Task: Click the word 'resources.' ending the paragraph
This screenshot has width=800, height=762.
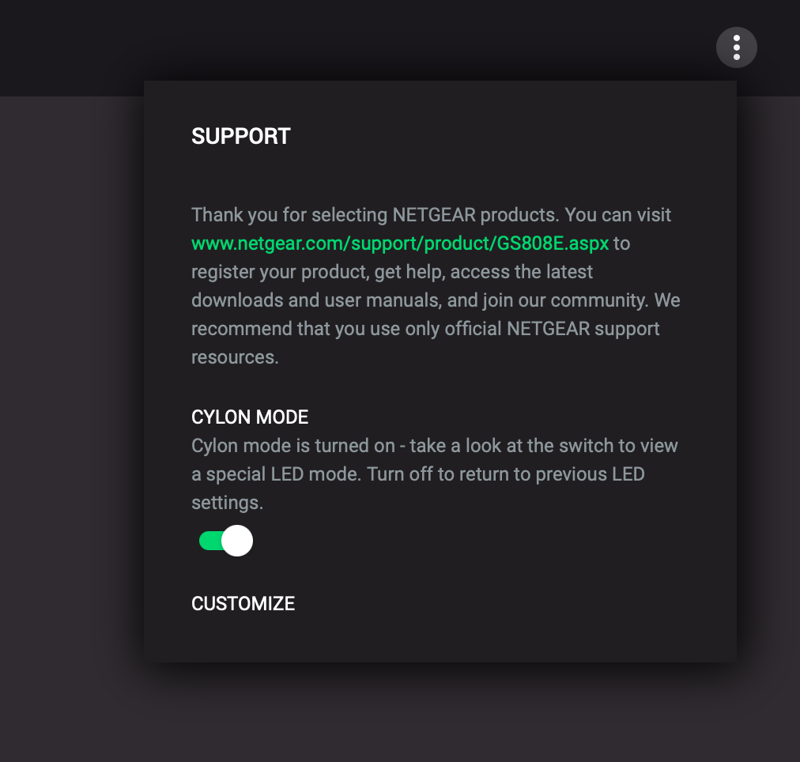Action: coord(236,357)
